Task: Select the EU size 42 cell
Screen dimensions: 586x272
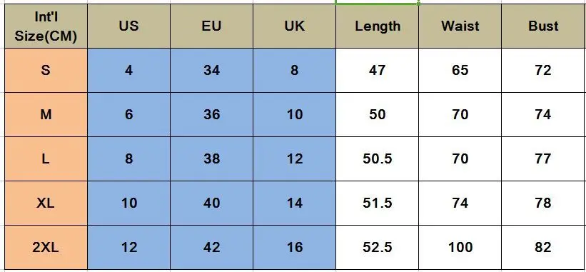Action: point(211,247)
